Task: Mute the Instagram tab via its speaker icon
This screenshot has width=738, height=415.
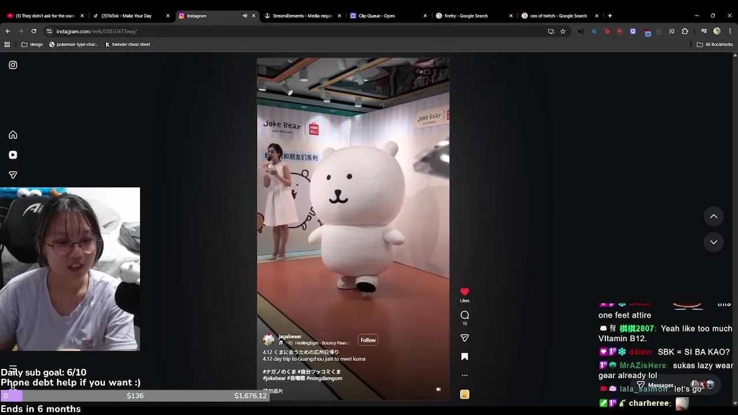Action: coord(245,16)
